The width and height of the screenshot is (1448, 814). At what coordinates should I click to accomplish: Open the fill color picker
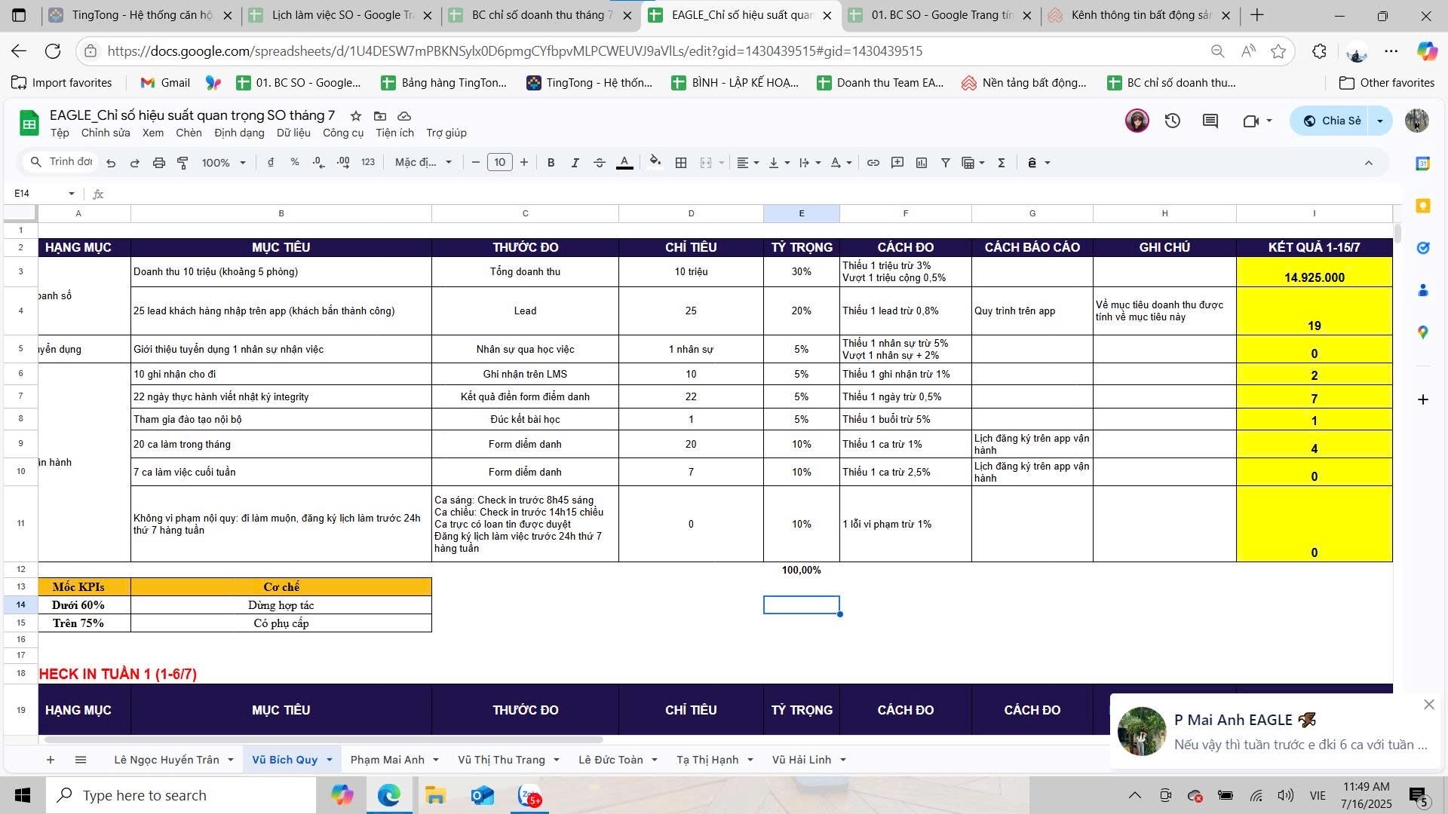pyautogui.click(x=655, y=163)
